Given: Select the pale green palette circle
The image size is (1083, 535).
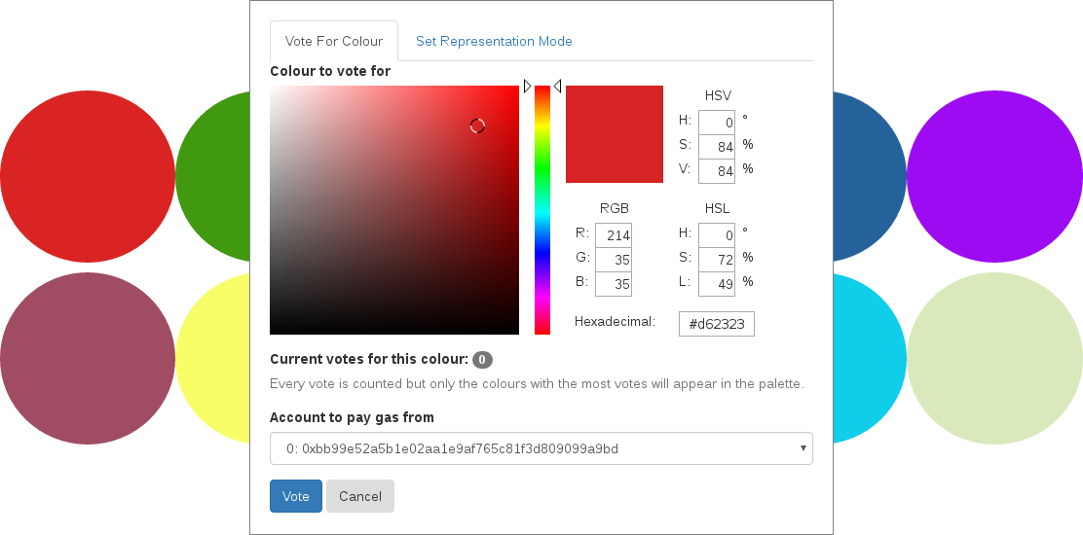Looking at the screenshot, I should point(994,358).
